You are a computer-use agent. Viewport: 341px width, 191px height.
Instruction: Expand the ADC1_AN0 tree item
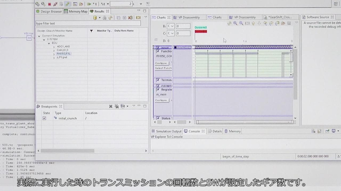click(54, 47)
